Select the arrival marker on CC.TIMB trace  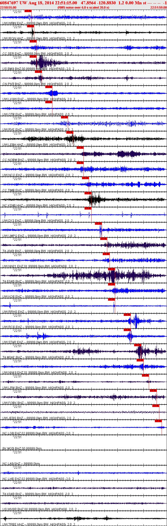pos(85,178)
